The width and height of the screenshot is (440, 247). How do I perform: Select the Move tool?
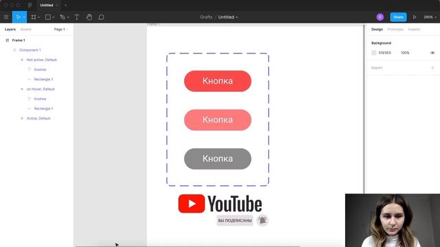click(x=18, y=17)
